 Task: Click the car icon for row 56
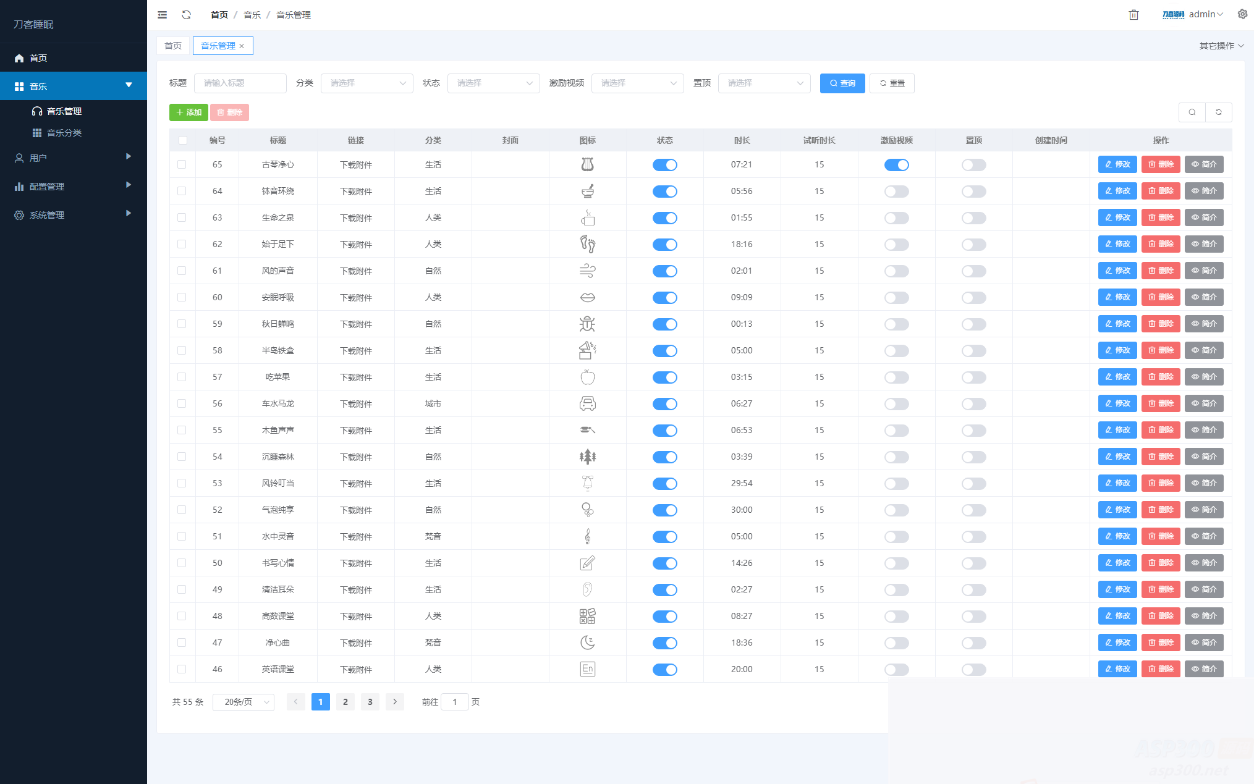(x=587, y=403)
